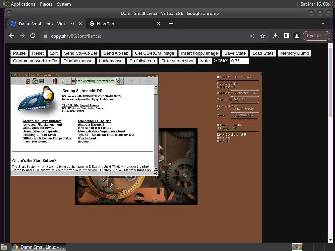Click Go fullscreen button

click(x=142, y=61)
